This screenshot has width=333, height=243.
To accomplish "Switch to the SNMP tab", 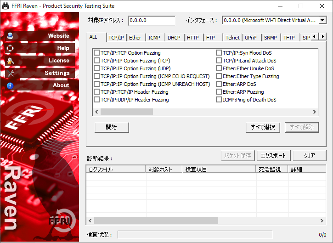I will click(x=271, y=38).
